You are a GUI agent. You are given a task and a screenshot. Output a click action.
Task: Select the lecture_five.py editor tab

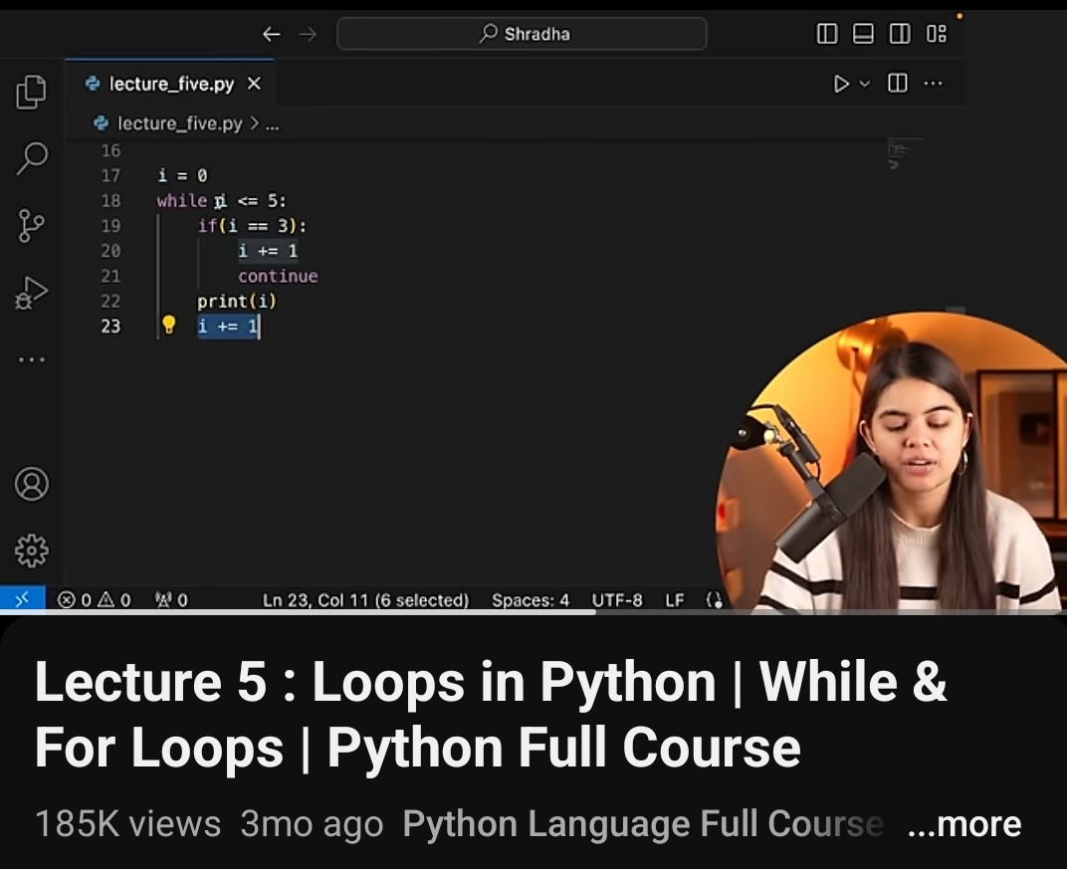[170, 84]
